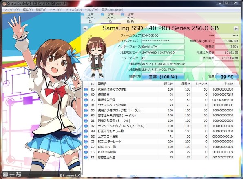Image resolution: width=243 pixels, height=179 pixels.
Task: Click the 35886 GB total host writes value
Action: [227, 41]
